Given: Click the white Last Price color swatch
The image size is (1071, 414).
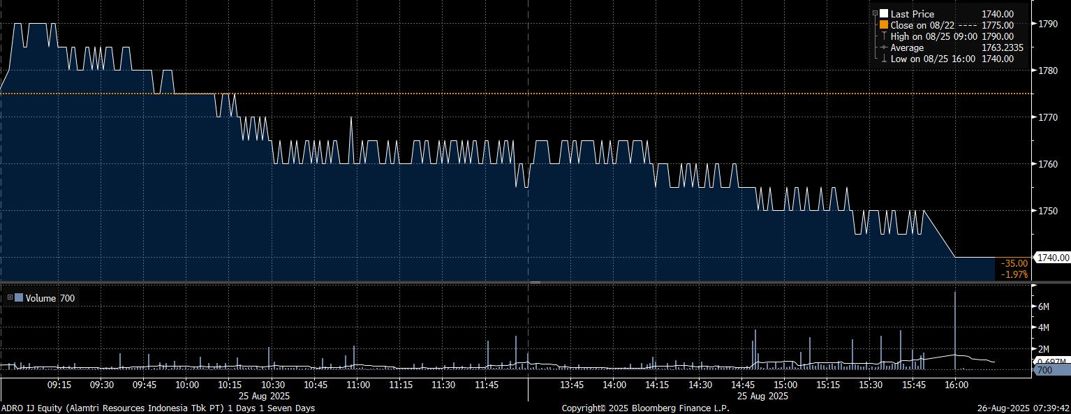Looking at the screenshot, I should tap(884, 14).
